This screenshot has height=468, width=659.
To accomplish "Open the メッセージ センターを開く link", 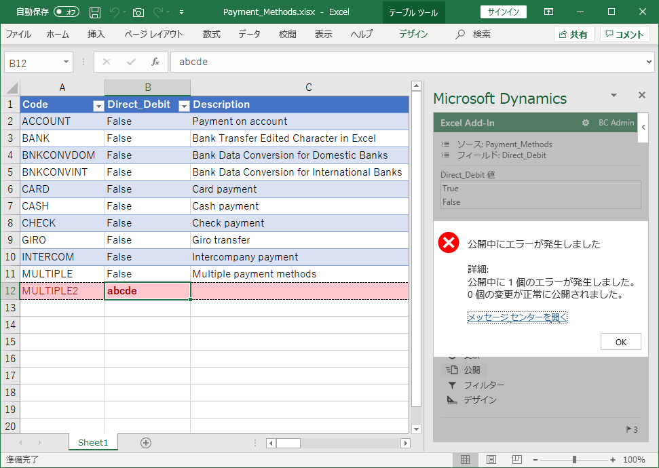I will pos(517,317).
